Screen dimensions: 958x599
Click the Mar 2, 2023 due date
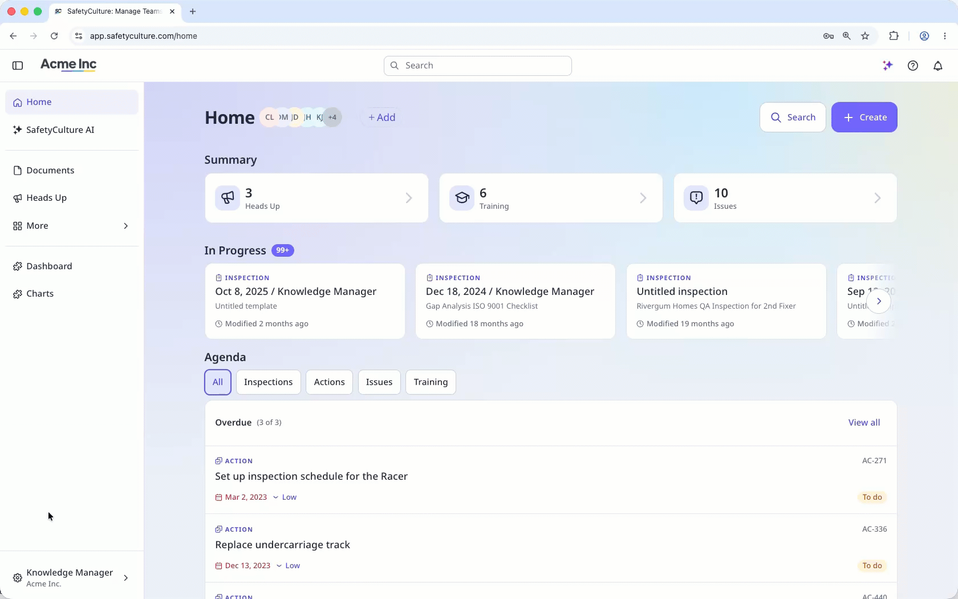click(241, 497)
